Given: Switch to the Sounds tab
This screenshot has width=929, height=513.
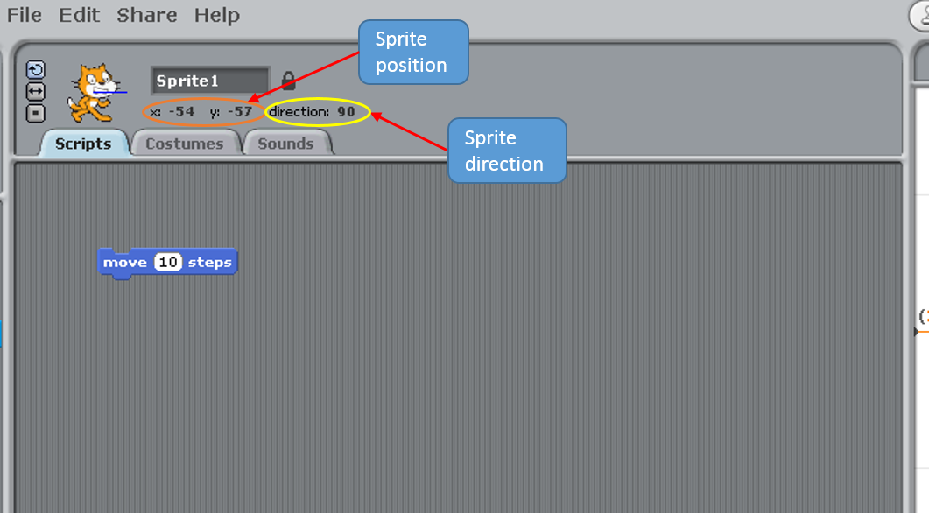Looking at the screenshot, I should click(286, 143).
